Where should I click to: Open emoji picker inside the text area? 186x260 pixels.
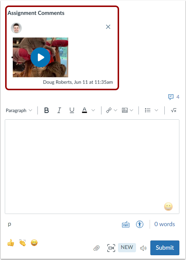coord(168,207)
